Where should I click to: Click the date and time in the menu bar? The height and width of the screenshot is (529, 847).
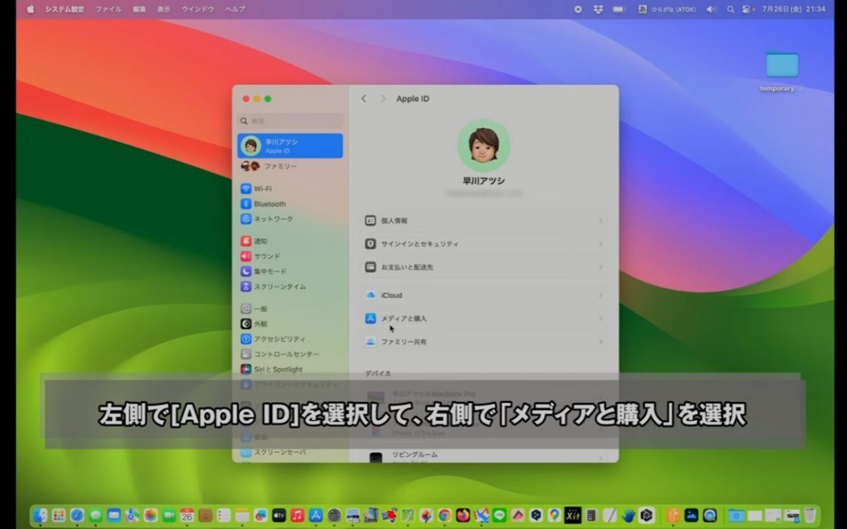794,9
